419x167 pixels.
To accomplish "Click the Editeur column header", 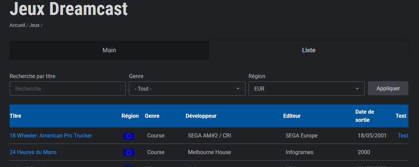I will [x=292, y=116].
